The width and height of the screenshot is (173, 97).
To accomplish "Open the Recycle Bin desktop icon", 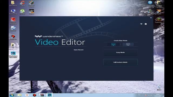I will (x=159, y=88).
